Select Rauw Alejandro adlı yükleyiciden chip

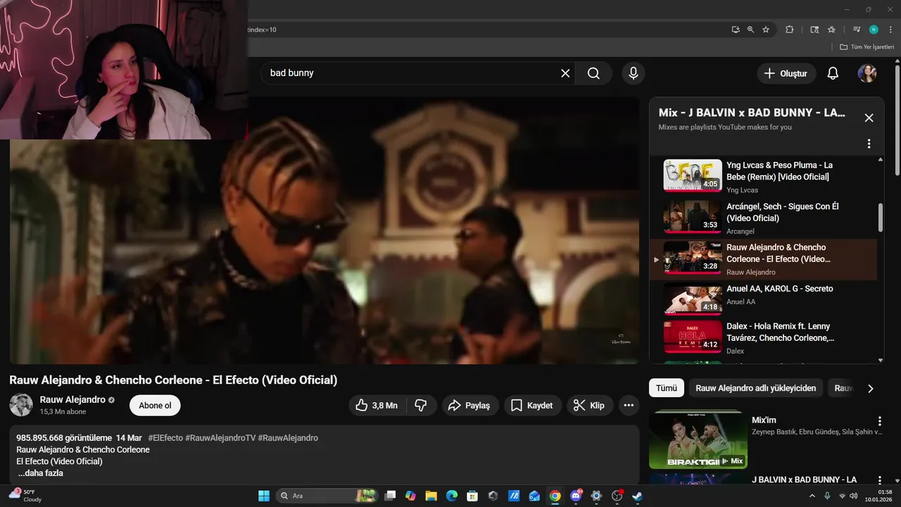755,388
